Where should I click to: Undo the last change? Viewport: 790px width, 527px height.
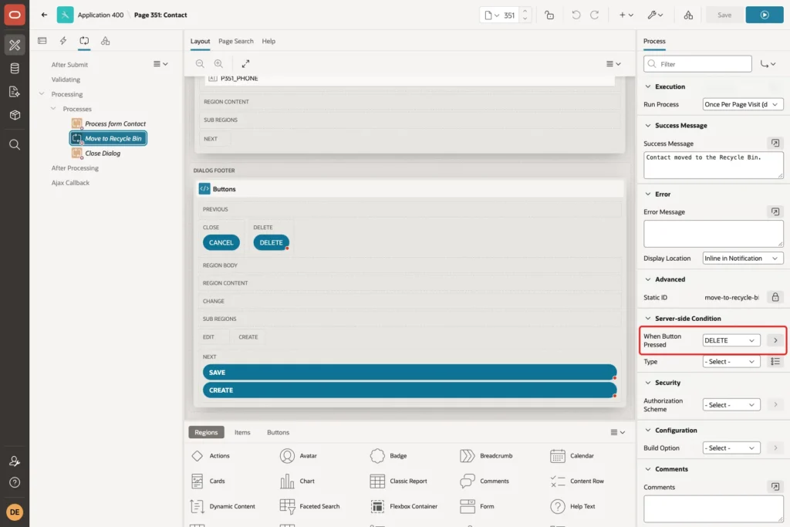click(x=576, y=15)
